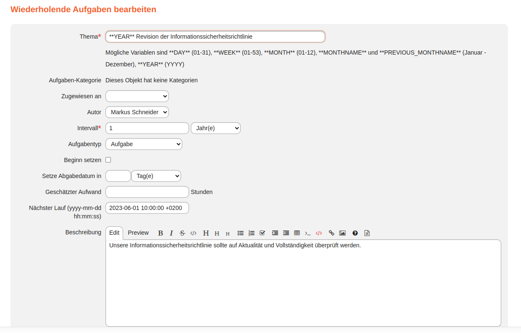
Task: Open text formatting help icon
Action: [355, 233]
